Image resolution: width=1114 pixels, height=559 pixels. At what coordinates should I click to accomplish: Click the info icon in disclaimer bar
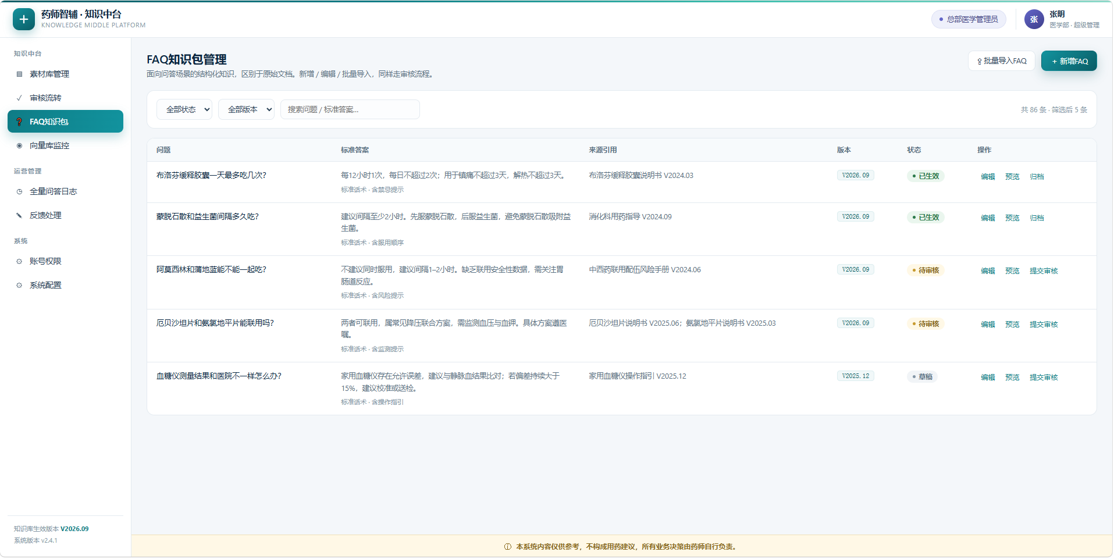coord(507,547)
